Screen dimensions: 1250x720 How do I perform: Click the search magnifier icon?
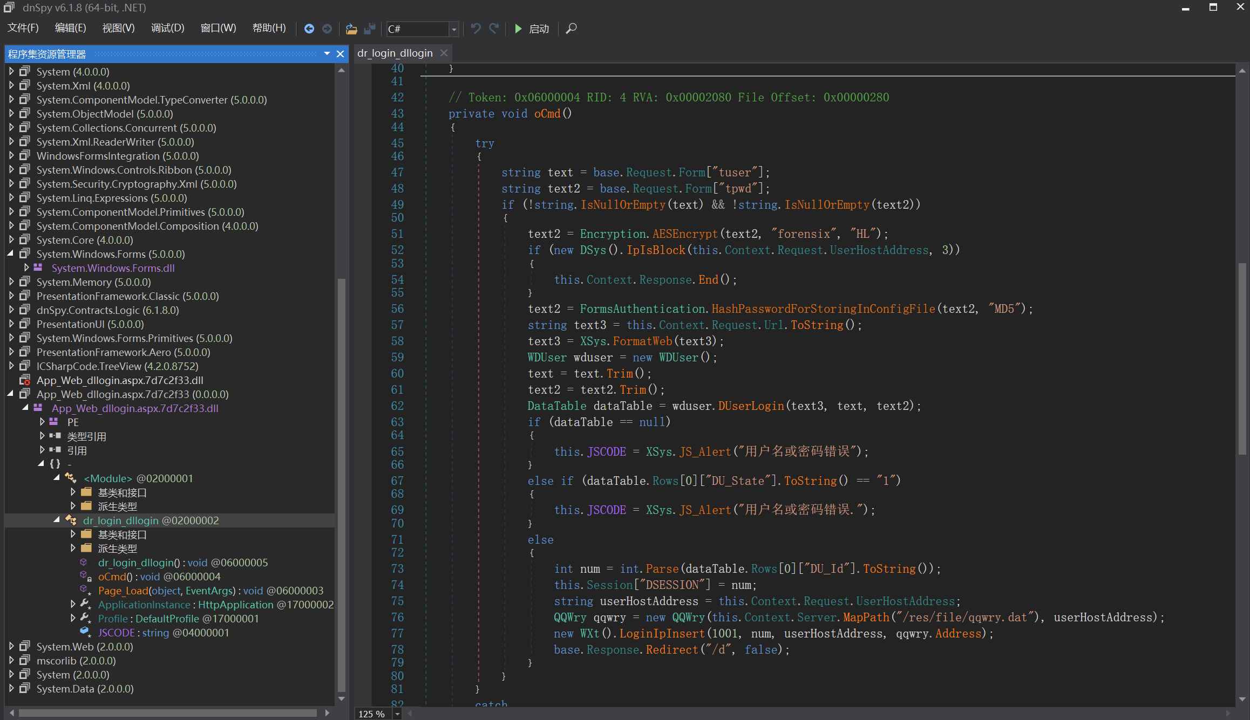pos(571,29)
